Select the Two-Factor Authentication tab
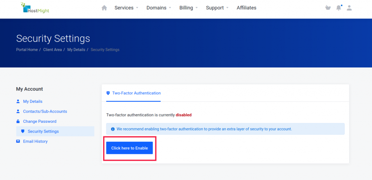Screen dimensions: 372x180 coord(133,93)
